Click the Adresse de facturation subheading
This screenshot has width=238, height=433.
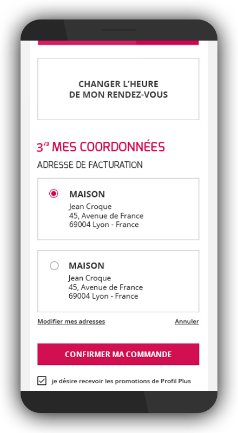click(x=90, y=165)
